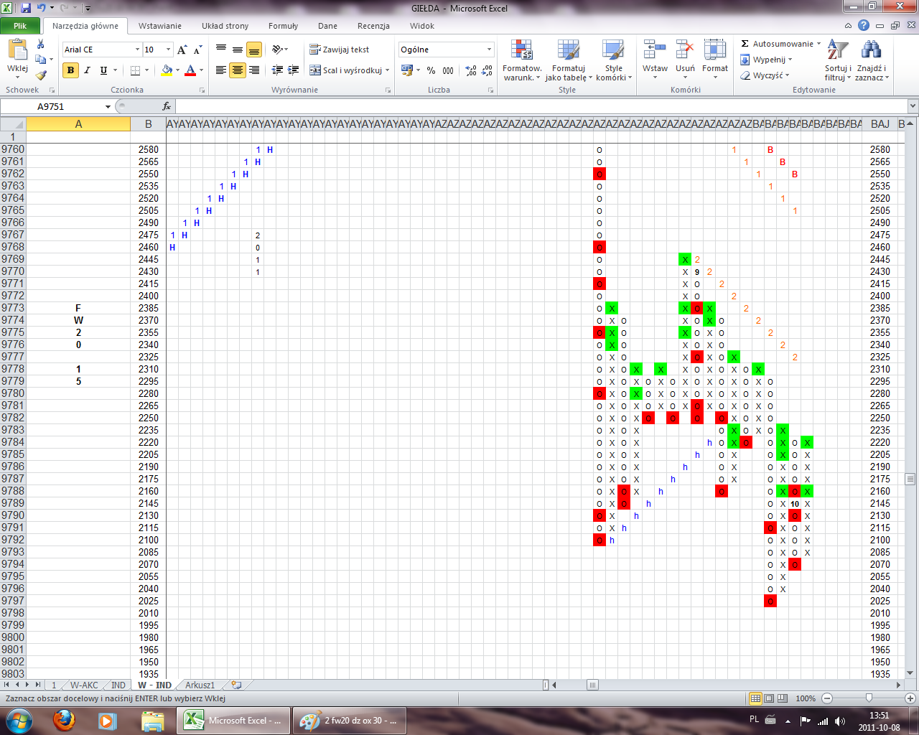Image resolution: width=919 pixels, height=735 pixels.
Task: Open Firefox from the taskbar
Action: pos(64,720)
